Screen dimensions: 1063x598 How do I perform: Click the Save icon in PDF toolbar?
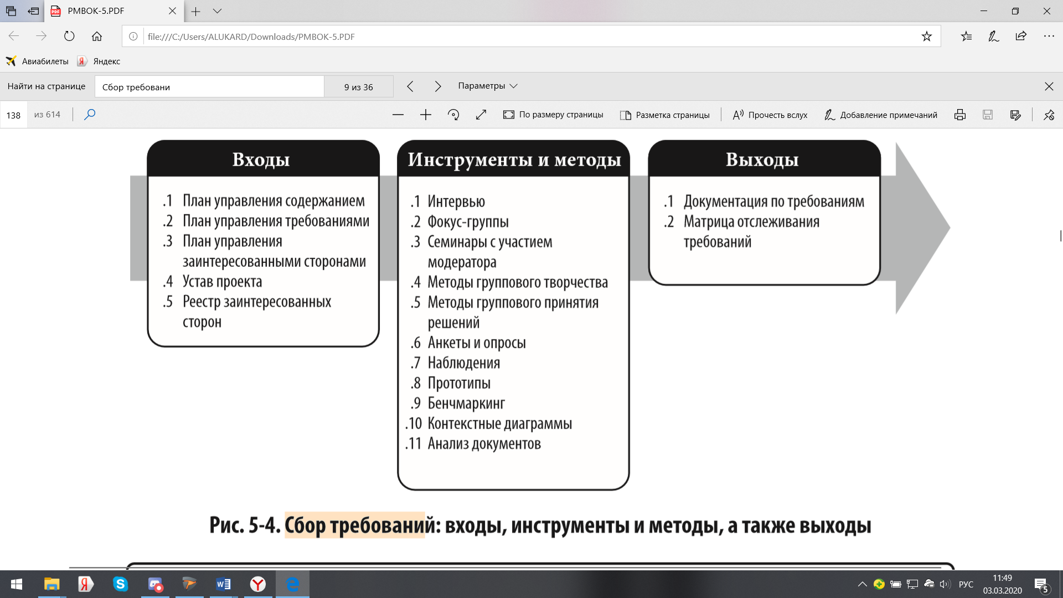tap(988, 115)
